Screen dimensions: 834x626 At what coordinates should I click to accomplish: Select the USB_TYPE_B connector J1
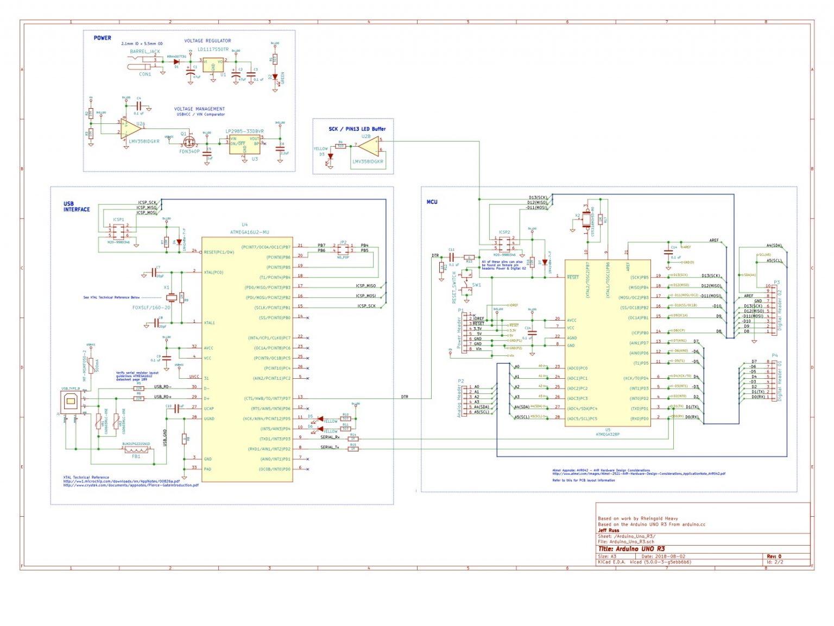click(x=71, y=401)
